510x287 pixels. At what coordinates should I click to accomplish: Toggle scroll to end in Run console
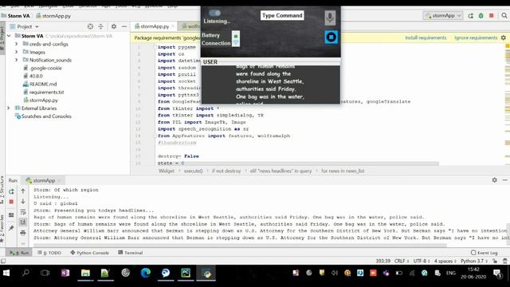[23, 222]
